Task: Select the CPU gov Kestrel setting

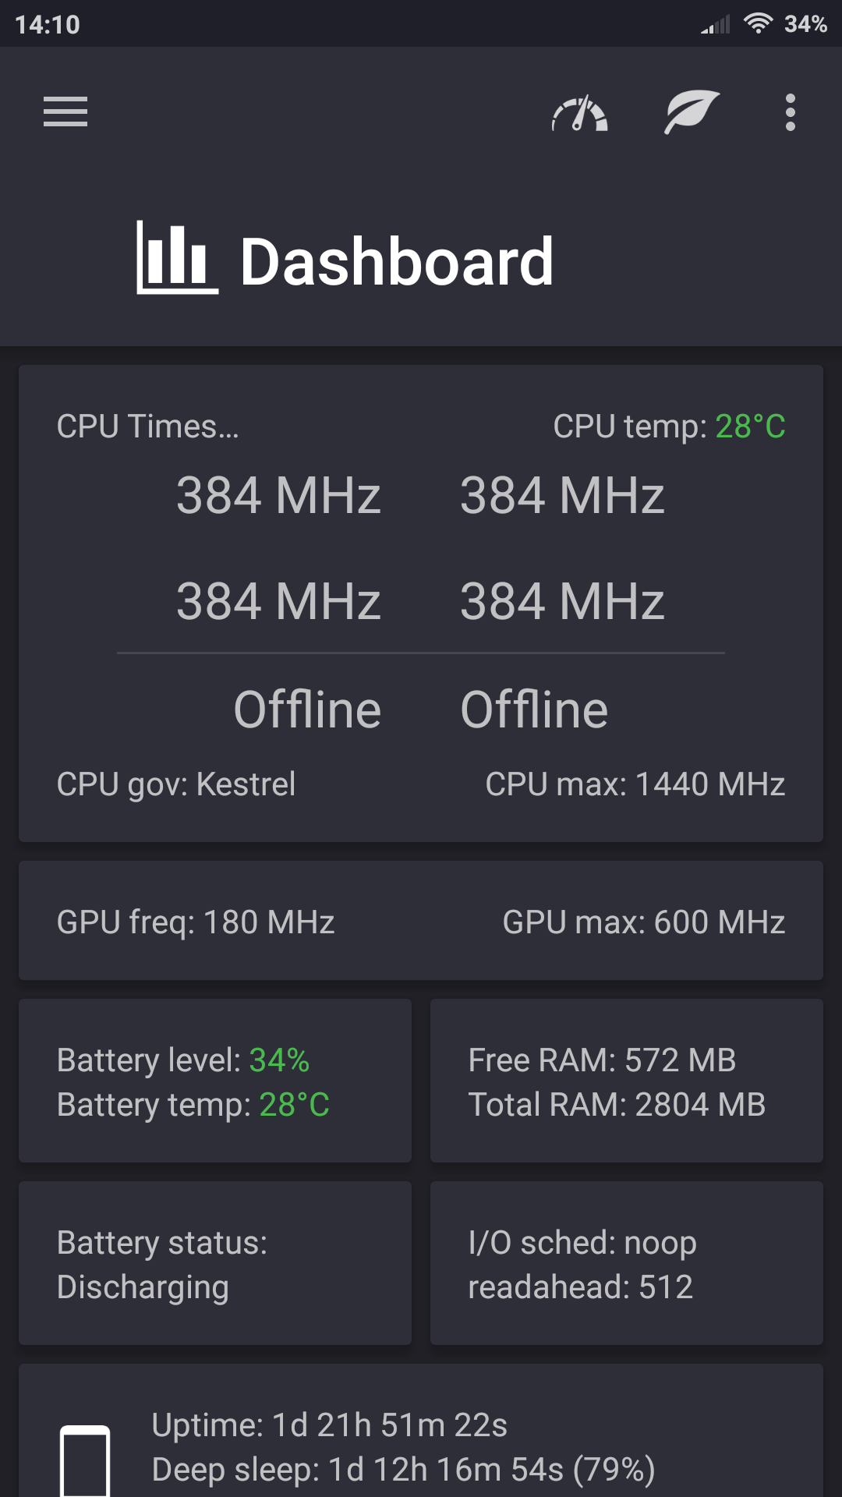Action: [176, 784]
